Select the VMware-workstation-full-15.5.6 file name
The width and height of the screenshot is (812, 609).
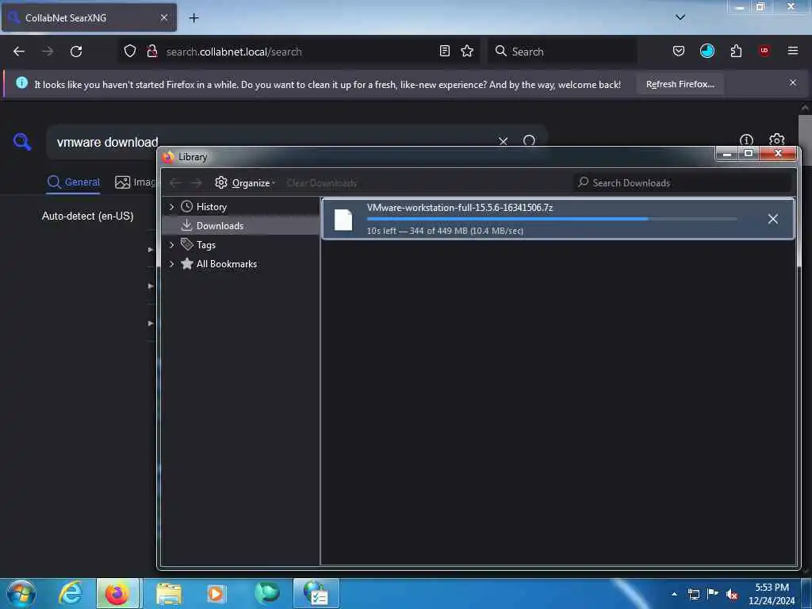(x=460, y=208)
